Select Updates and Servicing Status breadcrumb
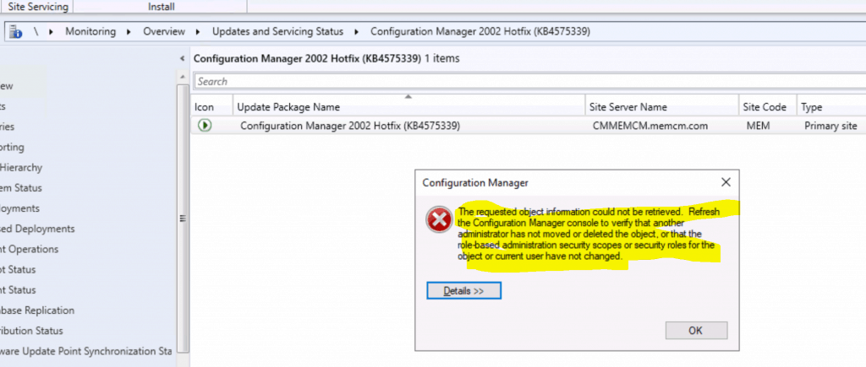 click(x=277, y=32)
